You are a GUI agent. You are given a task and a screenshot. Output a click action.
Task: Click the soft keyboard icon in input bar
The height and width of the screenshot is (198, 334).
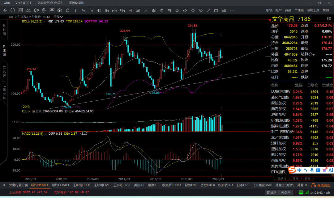click(318, 170)
